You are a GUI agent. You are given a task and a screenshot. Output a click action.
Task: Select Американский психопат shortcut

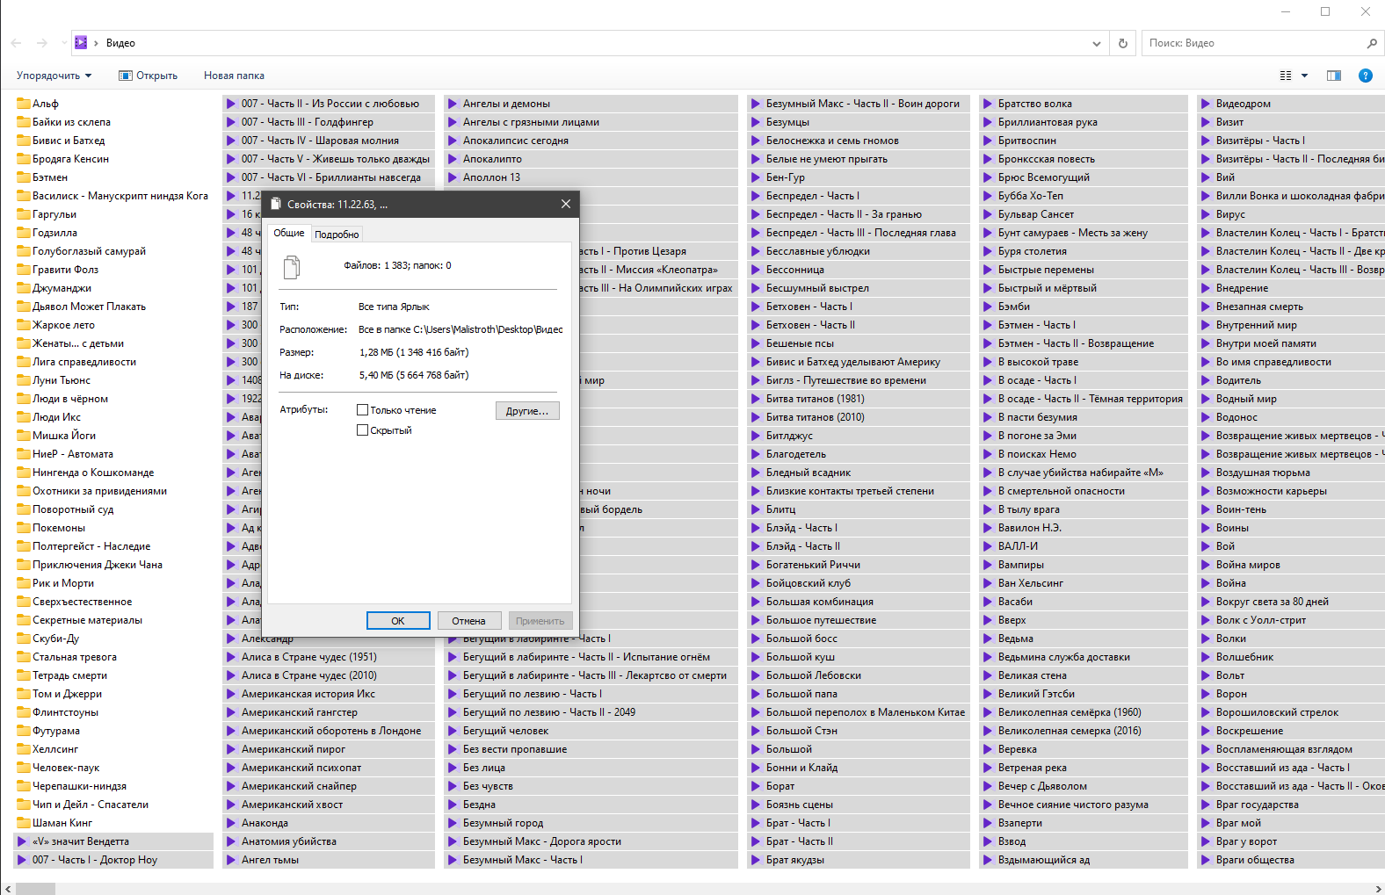tap(329, 768)
